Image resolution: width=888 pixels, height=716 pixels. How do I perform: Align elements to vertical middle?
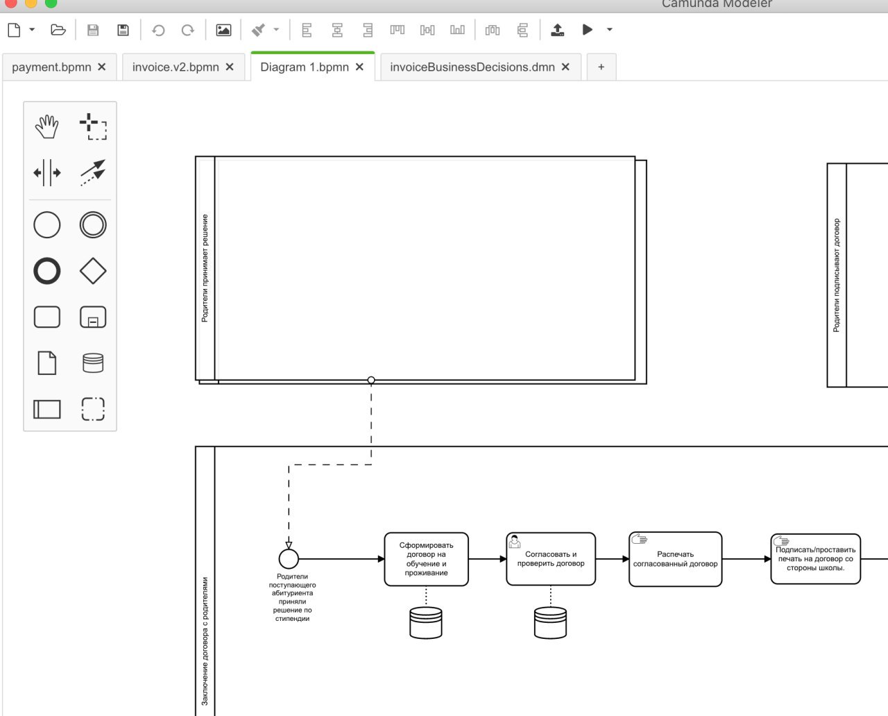point(427,30)
